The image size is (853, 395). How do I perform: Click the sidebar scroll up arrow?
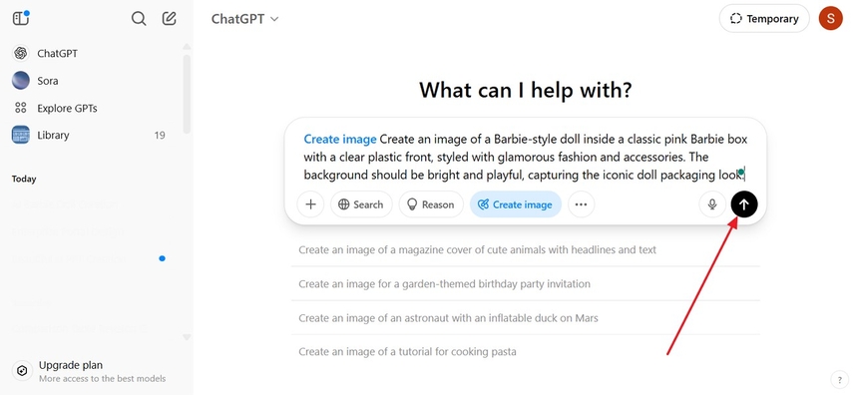(x=187, y=46)
